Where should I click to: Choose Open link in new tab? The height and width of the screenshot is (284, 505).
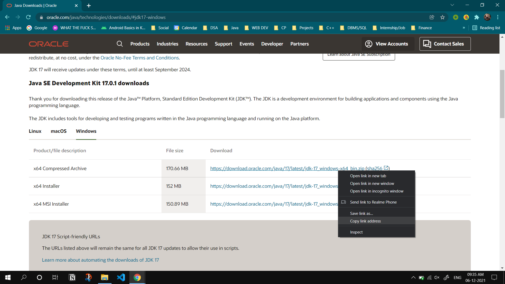click(376, 176)
